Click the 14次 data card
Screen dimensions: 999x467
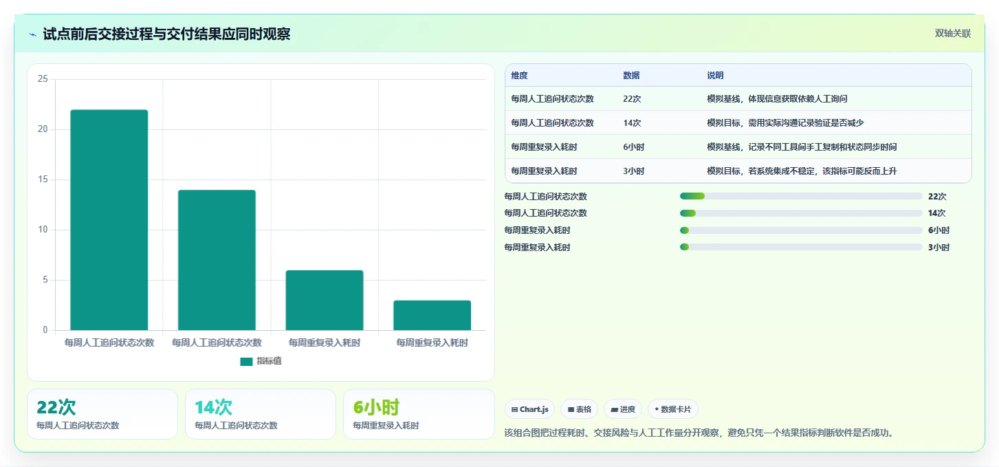(x=261, y=414)
